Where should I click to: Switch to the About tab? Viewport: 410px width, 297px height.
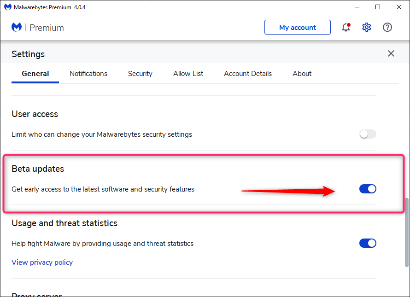click(x=302, y=74)
